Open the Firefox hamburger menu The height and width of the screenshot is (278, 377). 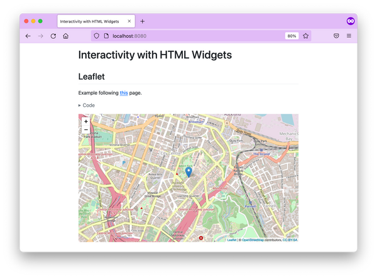(x=349, y=36)
